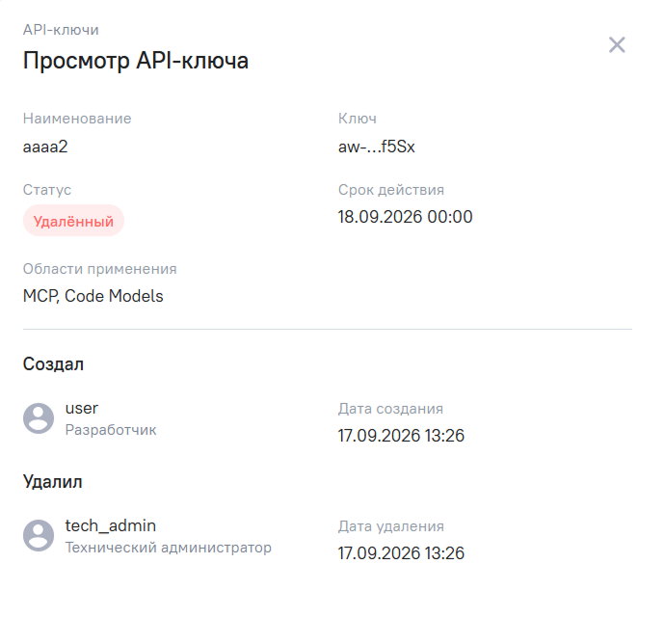This screenshot has height=617, width=664.
Task: Click the 'Ключ' field label
Action: pos(357,119)
